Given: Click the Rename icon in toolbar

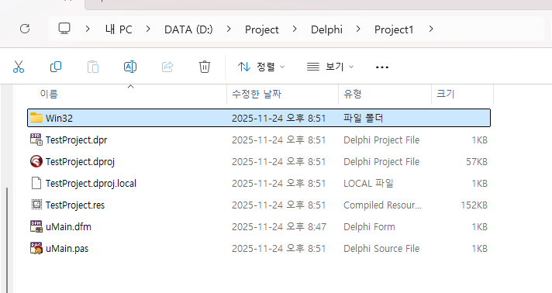Looking at the screenshot, I should pyautogui.click(x=130, y=67).
